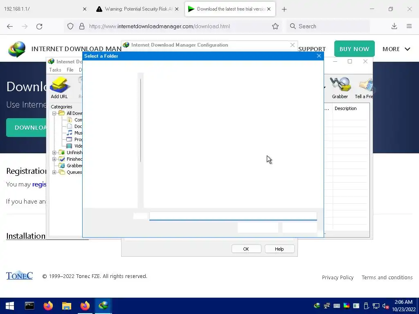This screenshot has height=314, width=419.
Task: Click Help in IDM Configuration dialog
Action: pos(279,249)
